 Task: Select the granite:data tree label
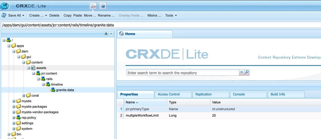[65, 90]
